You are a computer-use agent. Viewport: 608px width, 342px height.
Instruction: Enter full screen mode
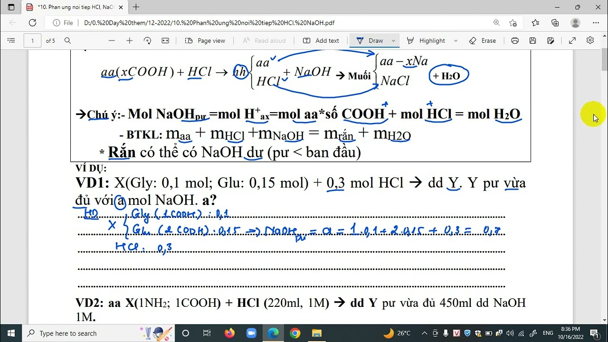click(572, 41)
